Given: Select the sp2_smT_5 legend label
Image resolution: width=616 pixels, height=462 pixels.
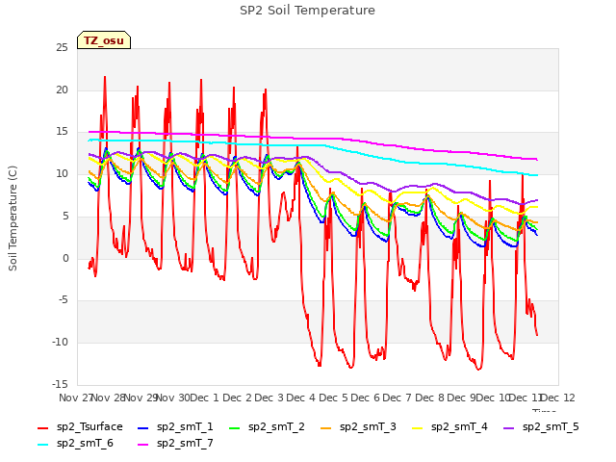Looking at the screenshot, I should point(551,427).
